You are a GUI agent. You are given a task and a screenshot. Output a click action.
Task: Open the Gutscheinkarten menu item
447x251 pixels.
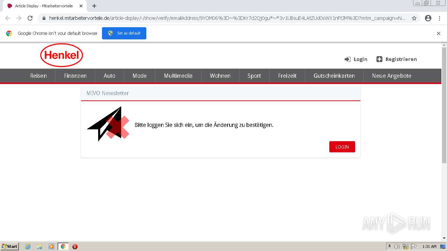pyautogui.click(x=334, y=76)
